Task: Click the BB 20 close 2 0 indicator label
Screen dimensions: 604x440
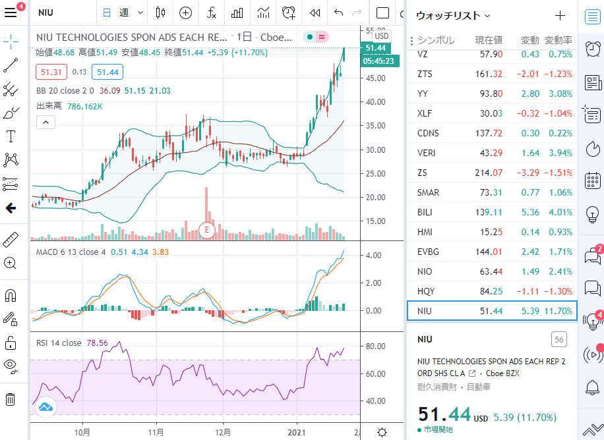Action: point(65,91)
